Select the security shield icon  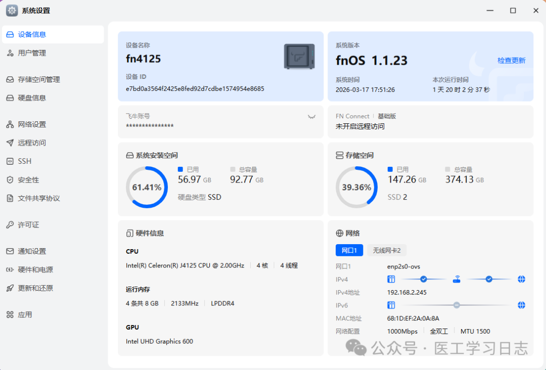click(10, 180)
